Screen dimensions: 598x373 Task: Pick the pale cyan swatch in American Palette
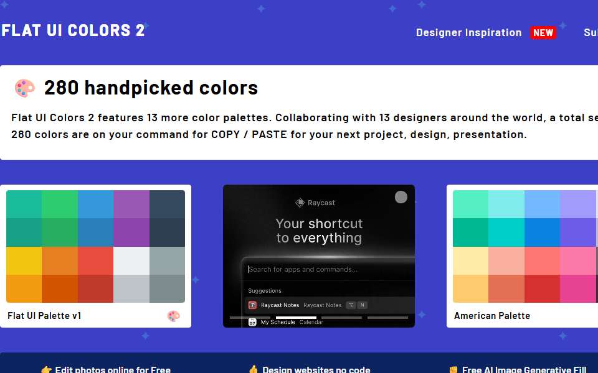pyautogui.click(x=506, y=204)
